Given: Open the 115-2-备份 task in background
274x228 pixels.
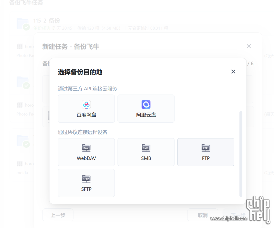Looking at the screenshot, I should (47, 21).
